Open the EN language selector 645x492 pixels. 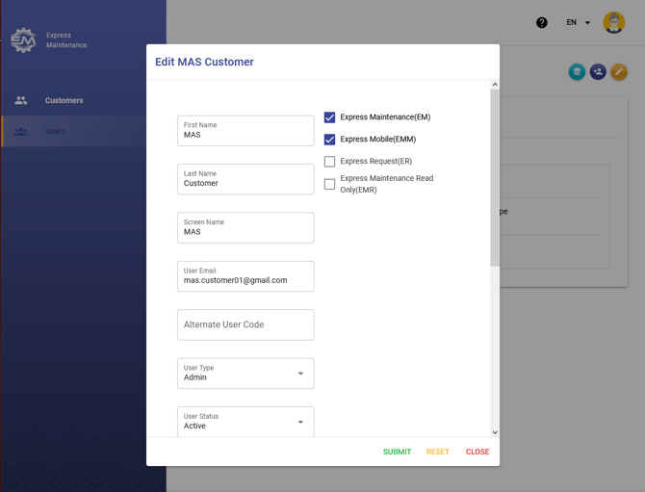click(x=578, y=23)
